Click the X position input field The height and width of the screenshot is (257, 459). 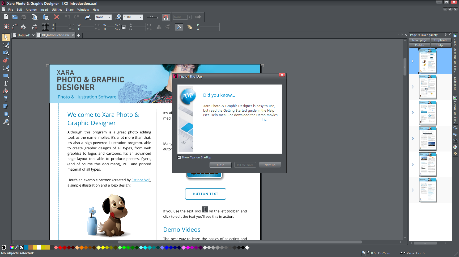pos(62,25)
